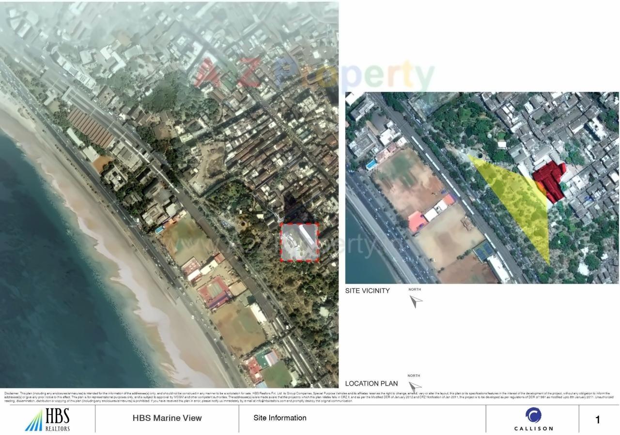
Task: Select the Site Information footer label
Action: (280, 418)
